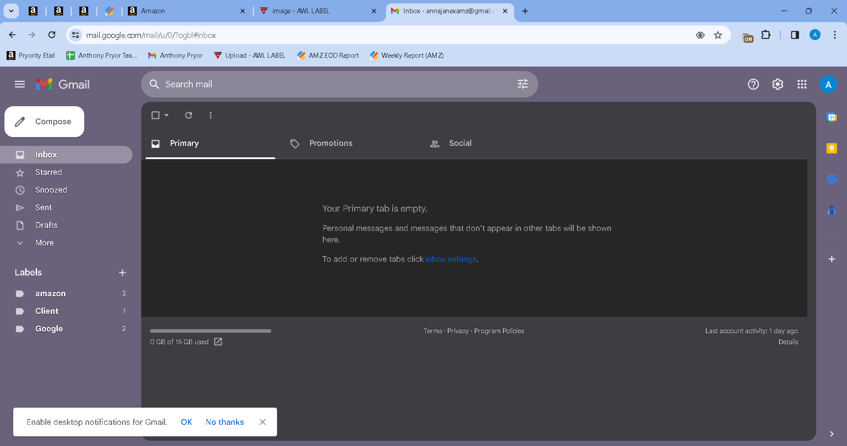Image resolution: width=847 pixels, height=446 pixels.
Task: Decline notifications with No thanks
Action: [225, 422]
